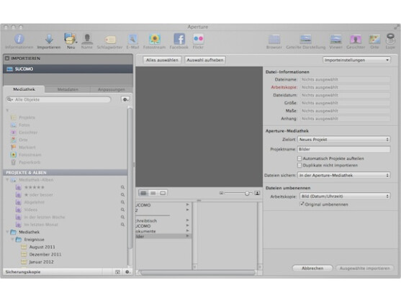Image resolution: width=401 pixels, height=301 pixels.
Task: Open the Orte map icon
Action: 374,40
